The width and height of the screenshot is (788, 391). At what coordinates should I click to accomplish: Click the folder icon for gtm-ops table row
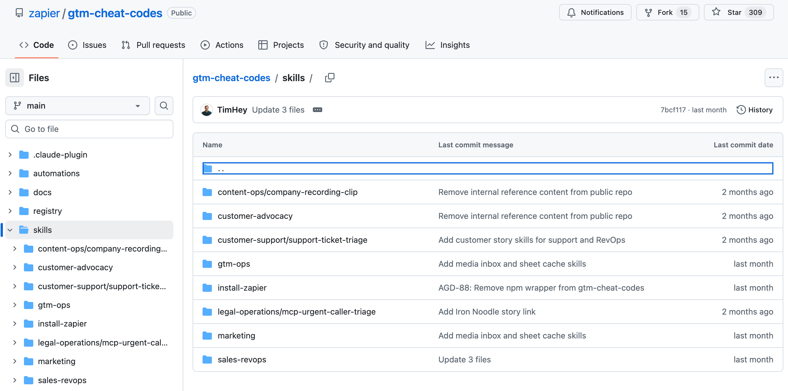click(207, 264)
